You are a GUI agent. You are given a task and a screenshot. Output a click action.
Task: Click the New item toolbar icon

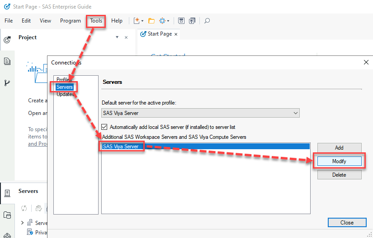click(137, 21)
